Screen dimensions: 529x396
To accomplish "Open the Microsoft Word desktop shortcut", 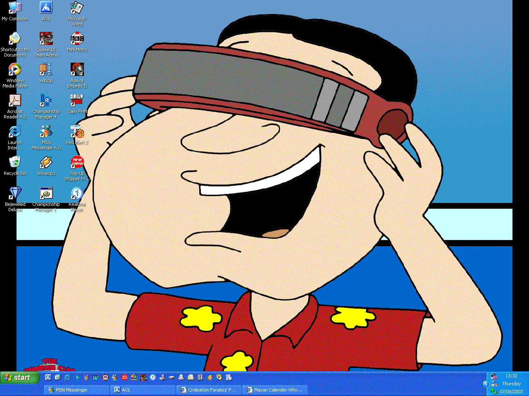I will point(77,14).
